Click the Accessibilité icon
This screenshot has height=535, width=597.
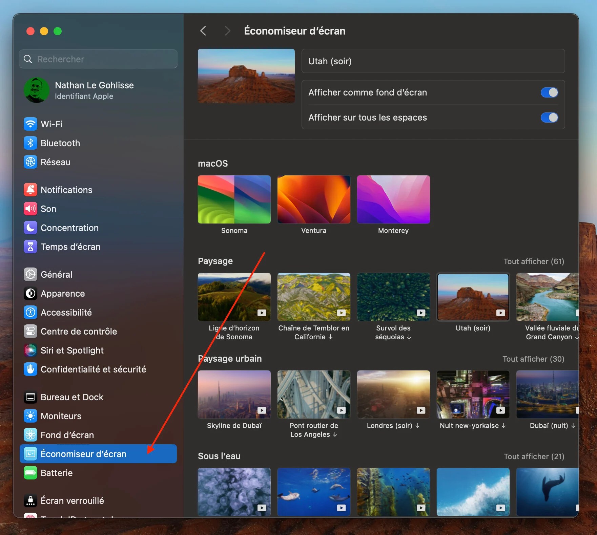[x=30, y=312]
